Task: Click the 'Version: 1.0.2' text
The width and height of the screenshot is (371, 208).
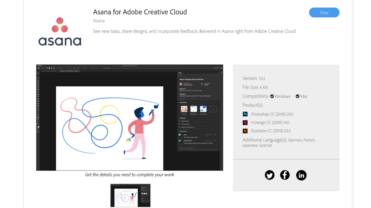Action: (x=254, y=78)
